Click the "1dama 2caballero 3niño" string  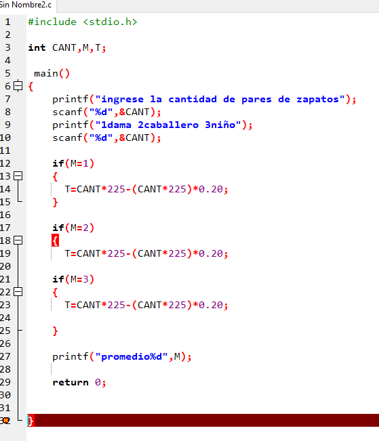[x=168, y=125]
